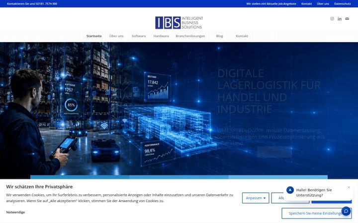Click the 'Wir schätzen Ihre Privatsphäre' heading
This screenshot has height=223, width=358.
[39, 187]
